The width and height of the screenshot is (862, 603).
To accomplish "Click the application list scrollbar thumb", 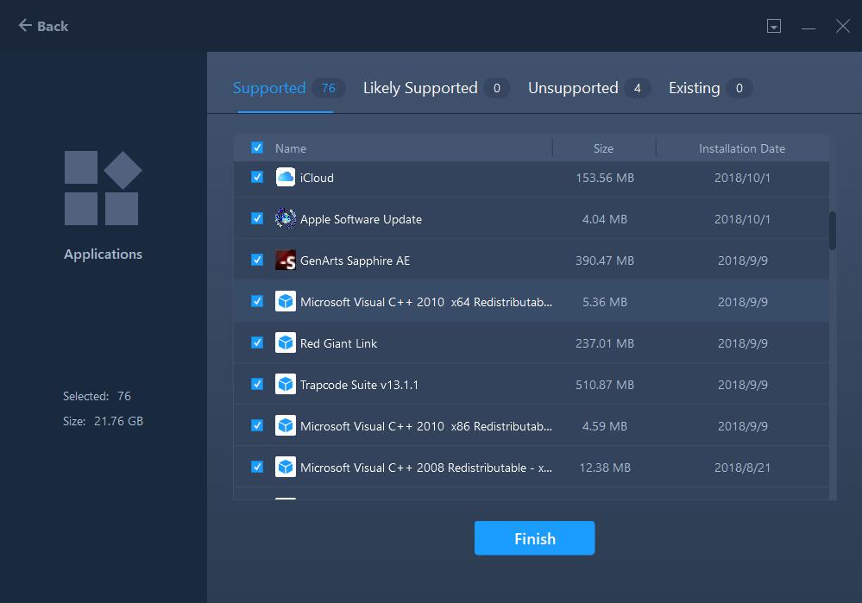I will 833,230.
